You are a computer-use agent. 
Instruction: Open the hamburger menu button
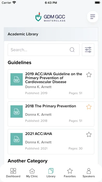93,17
